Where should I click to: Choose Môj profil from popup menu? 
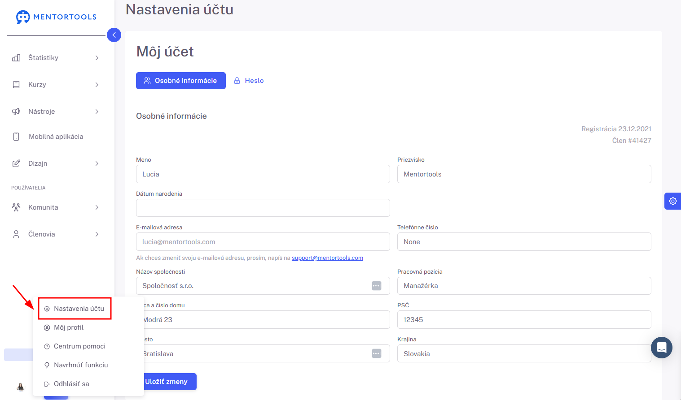pos(69,327)
